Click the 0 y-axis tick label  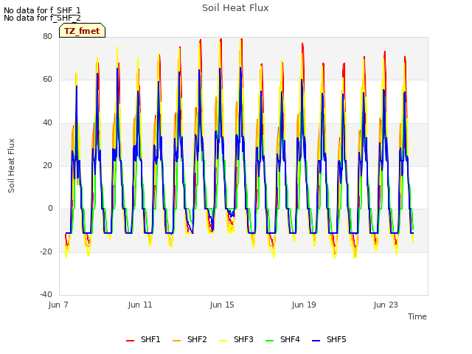click(x=50, y=208)
